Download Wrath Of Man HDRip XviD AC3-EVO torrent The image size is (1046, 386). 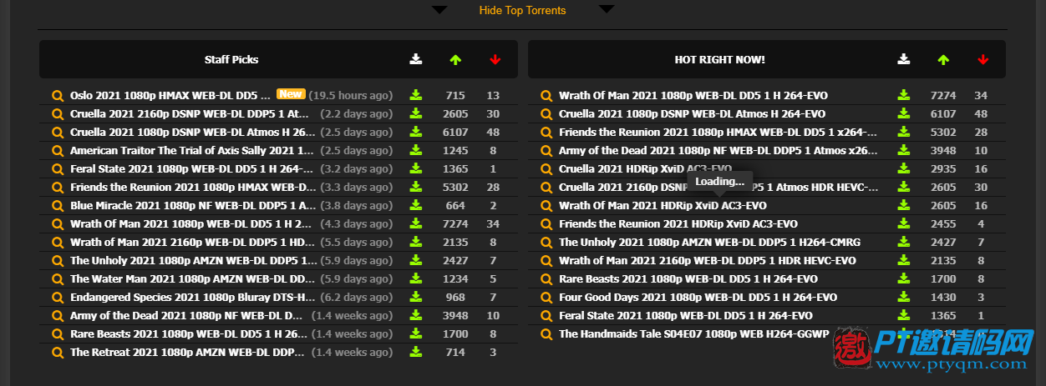[903, 205]
